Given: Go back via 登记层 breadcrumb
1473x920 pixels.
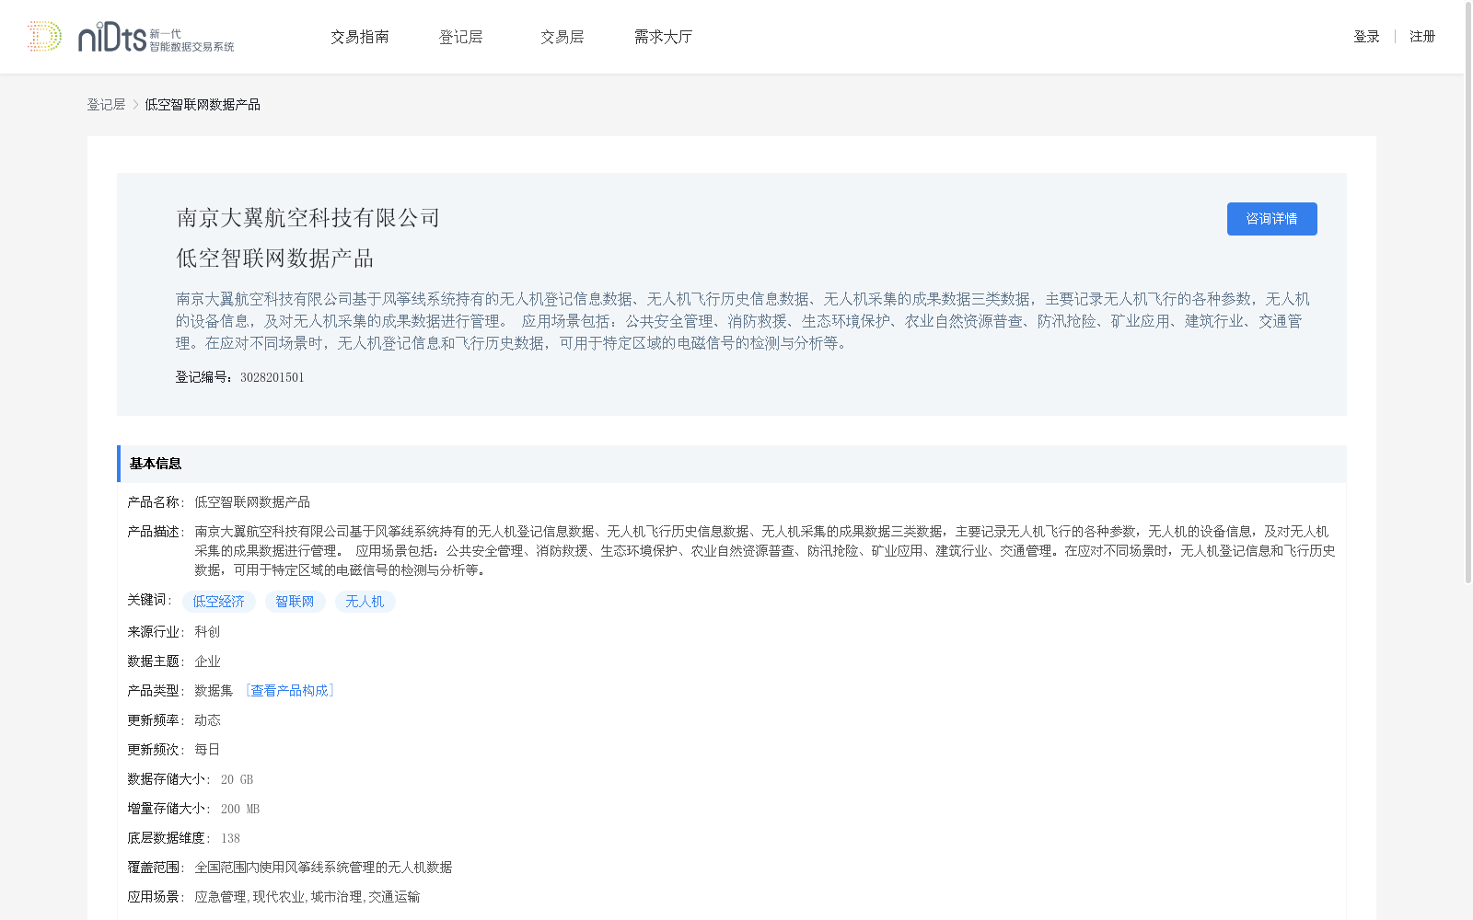Looking at the screenshot, I should (106, 105).
